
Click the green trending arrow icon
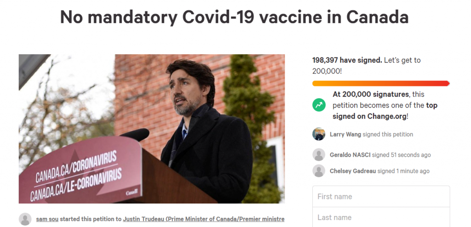coord(319,105)
